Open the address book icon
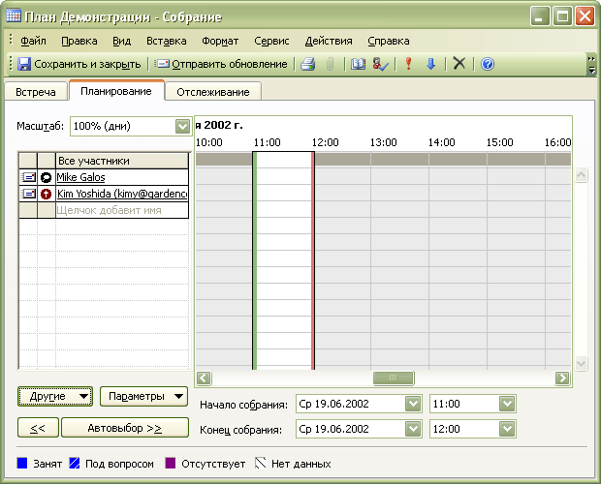Image resolution: width=601 pixels, height=484 pixels. point(358,64)
